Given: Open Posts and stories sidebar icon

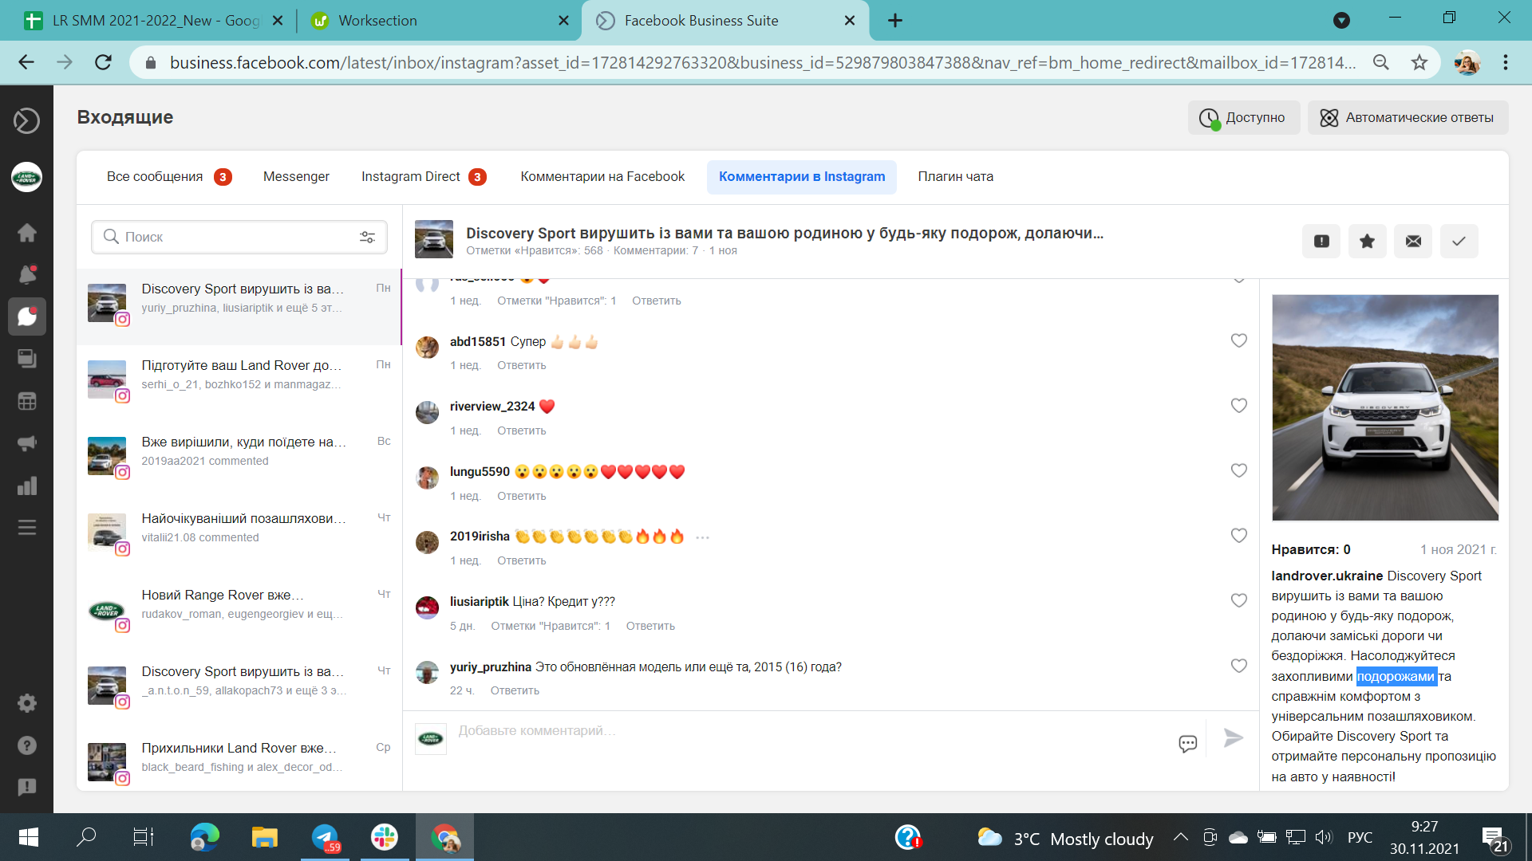Looking at the screenshot, I should tap(26, 359).
